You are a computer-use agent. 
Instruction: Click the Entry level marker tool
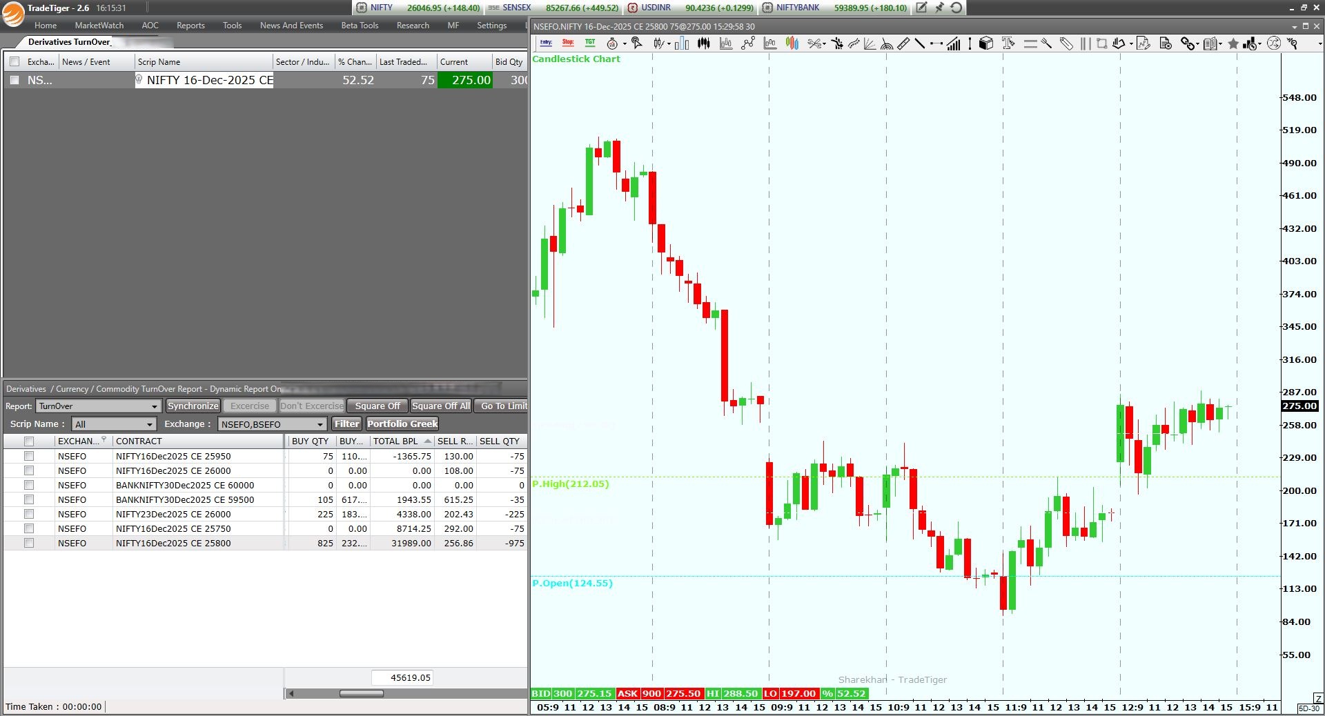pos(546,43)
